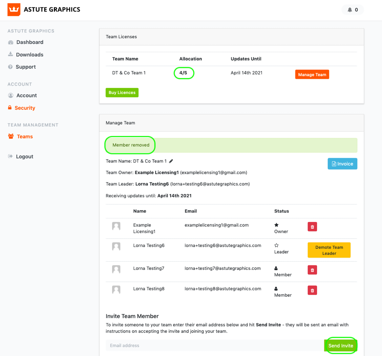The width and height of the screenshot is (382, 356).
Task: Open the Support page
Action: (26, 67)
